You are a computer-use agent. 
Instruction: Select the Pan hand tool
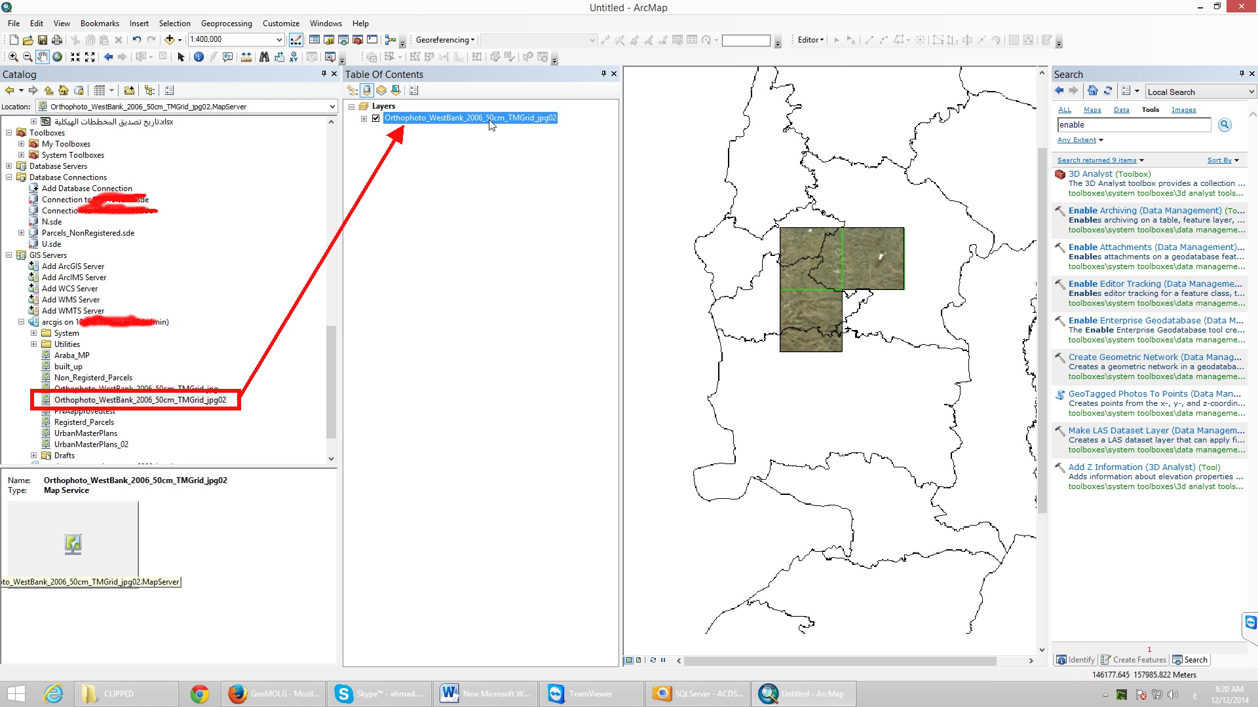click(x=43, y=57)
